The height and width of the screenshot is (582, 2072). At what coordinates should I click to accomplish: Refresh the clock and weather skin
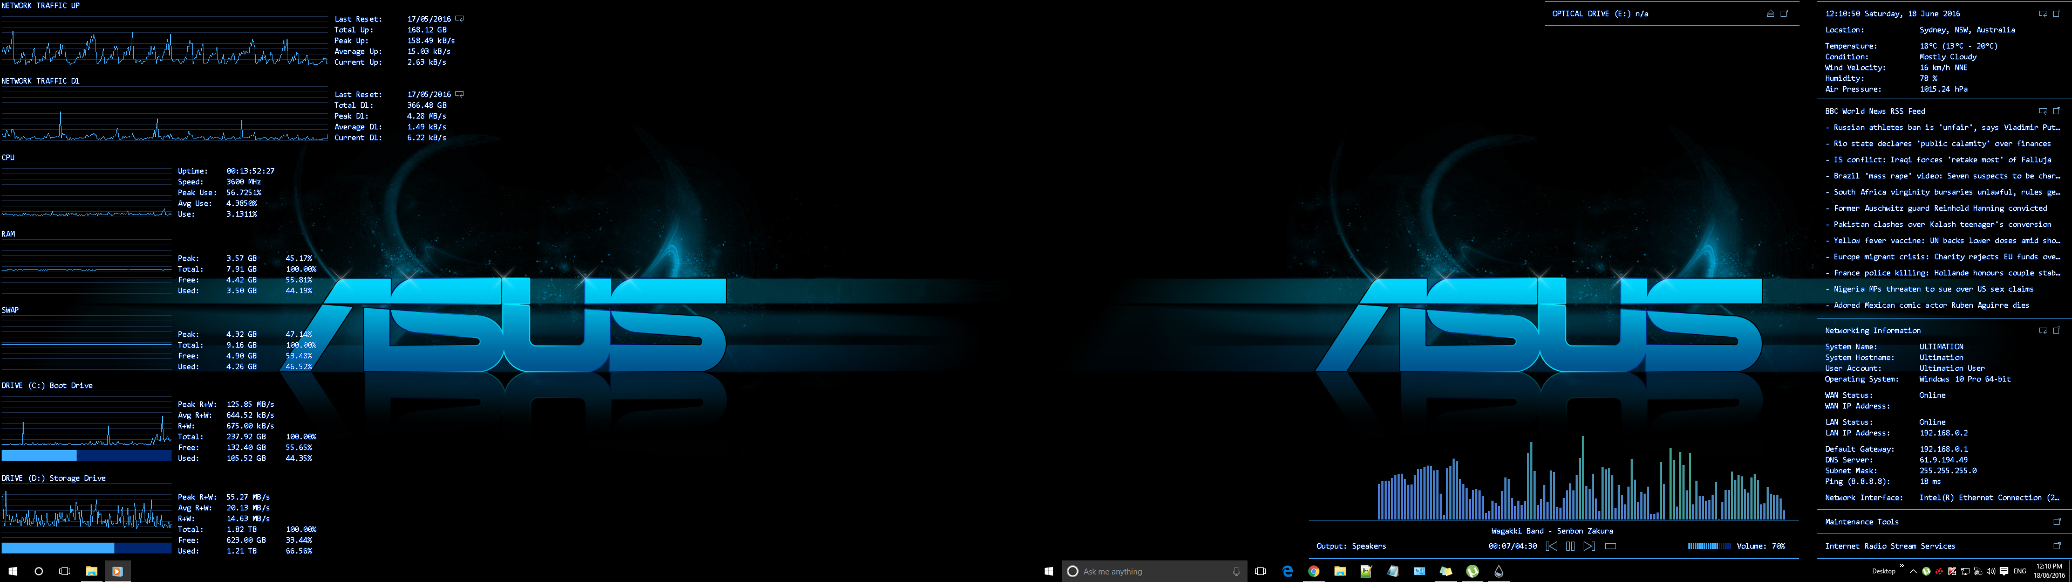click(2043, 13)
